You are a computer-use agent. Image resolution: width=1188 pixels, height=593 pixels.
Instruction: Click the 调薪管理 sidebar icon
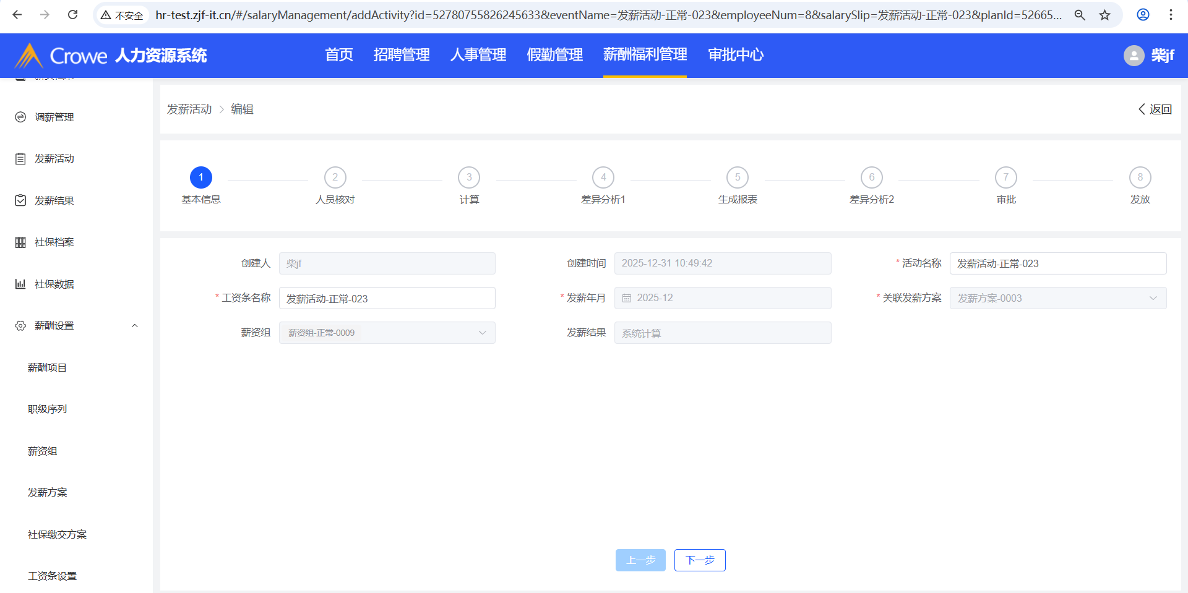(20, 117)
